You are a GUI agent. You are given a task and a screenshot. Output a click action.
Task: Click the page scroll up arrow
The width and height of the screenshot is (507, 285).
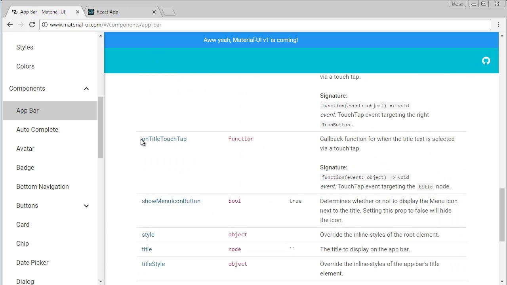click(502, 36)
